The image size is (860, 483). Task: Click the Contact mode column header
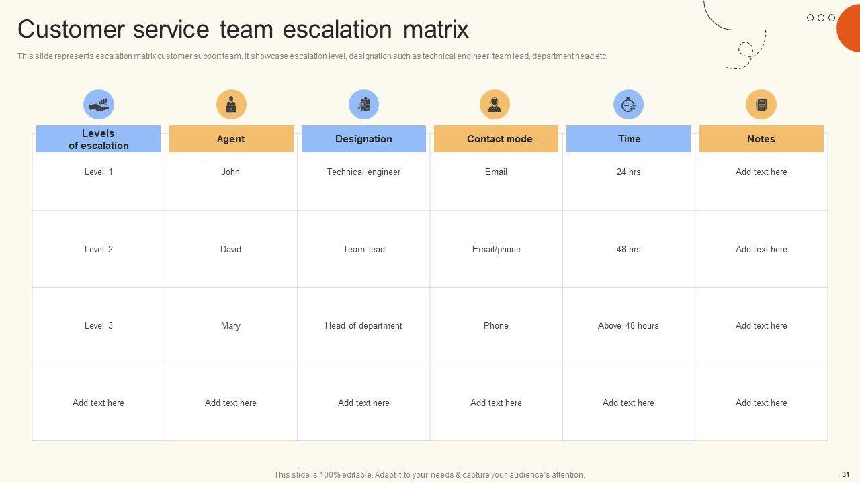(496, 139)
